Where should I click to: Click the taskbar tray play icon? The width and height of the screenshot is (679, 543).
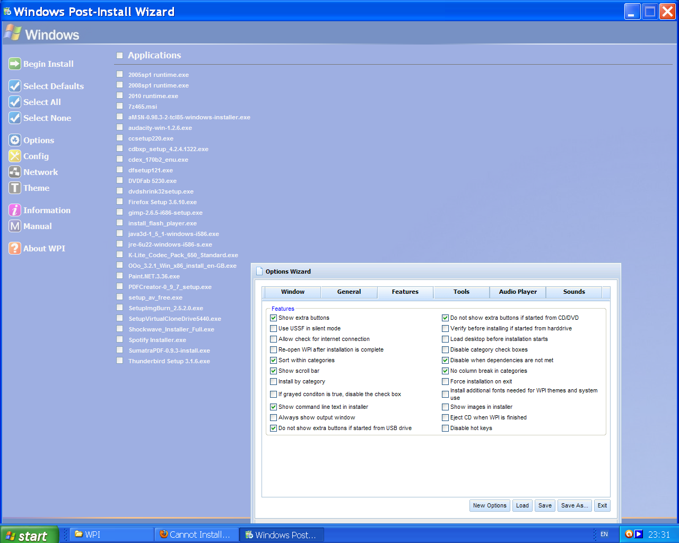coord(638,534)
